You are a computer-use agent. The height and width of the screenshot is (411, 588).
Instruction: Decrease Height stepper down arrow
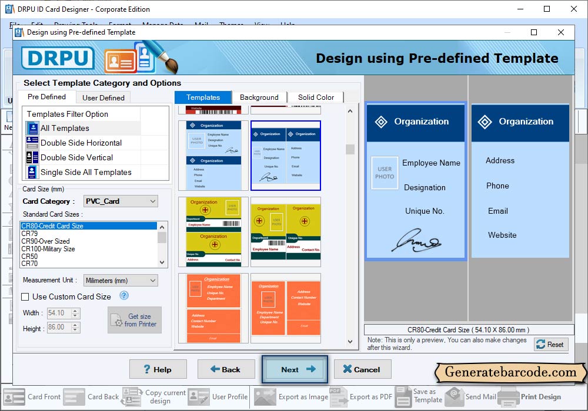point(75,330)
